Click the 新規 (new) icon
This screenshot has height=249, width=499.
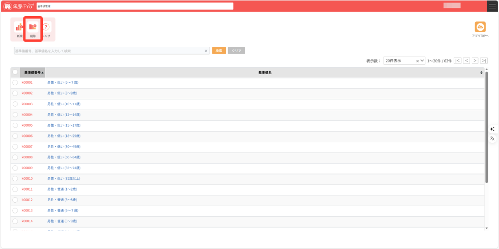click(x=19, y=28)
